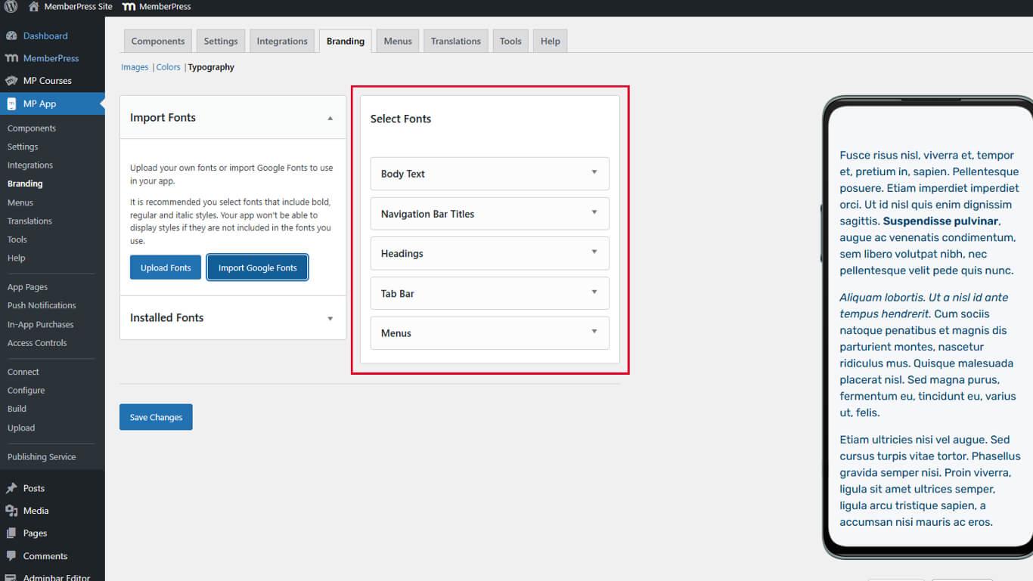Click the home icon beside MemberPress Site

[33, 7]
